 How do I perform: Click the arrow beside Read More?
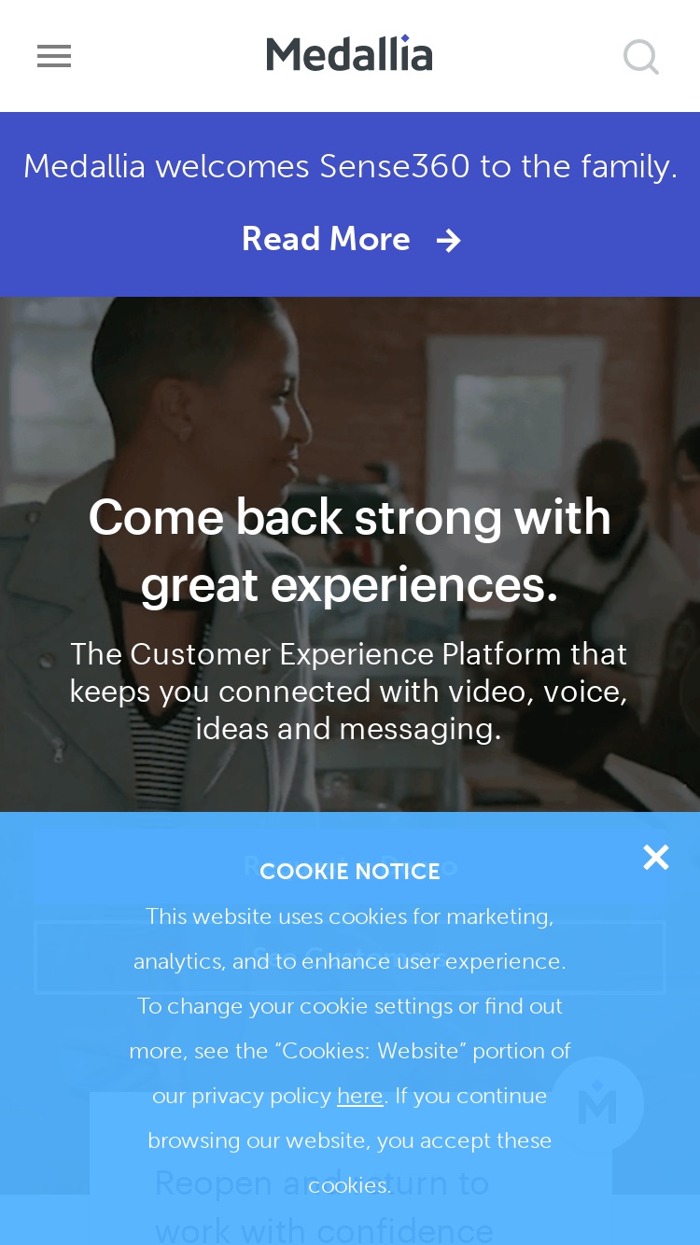pos(449,241)
